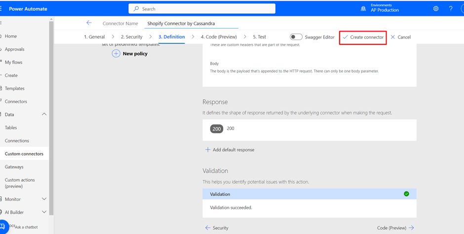Collapse the Data section chevron
Screen dimensions: 464x234
pyautogui.click(x=44, y=114)
